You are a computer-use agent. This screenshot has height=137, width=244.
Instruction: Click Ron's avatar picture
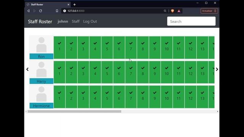(x=42, y=45)
